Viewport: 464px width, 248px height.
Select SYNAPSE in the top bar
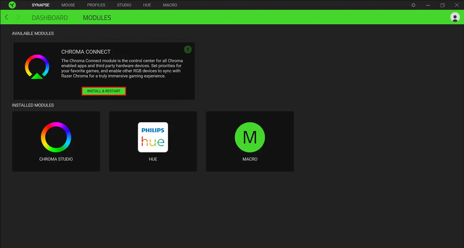coord(40,5)
